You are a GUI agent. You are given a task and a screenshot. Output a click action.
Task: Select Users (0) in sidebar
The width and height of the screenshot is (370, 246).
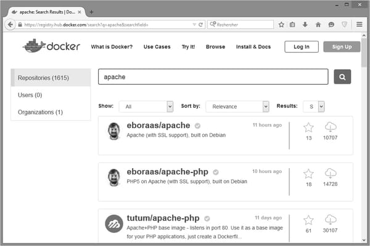[x=51, y=95]
